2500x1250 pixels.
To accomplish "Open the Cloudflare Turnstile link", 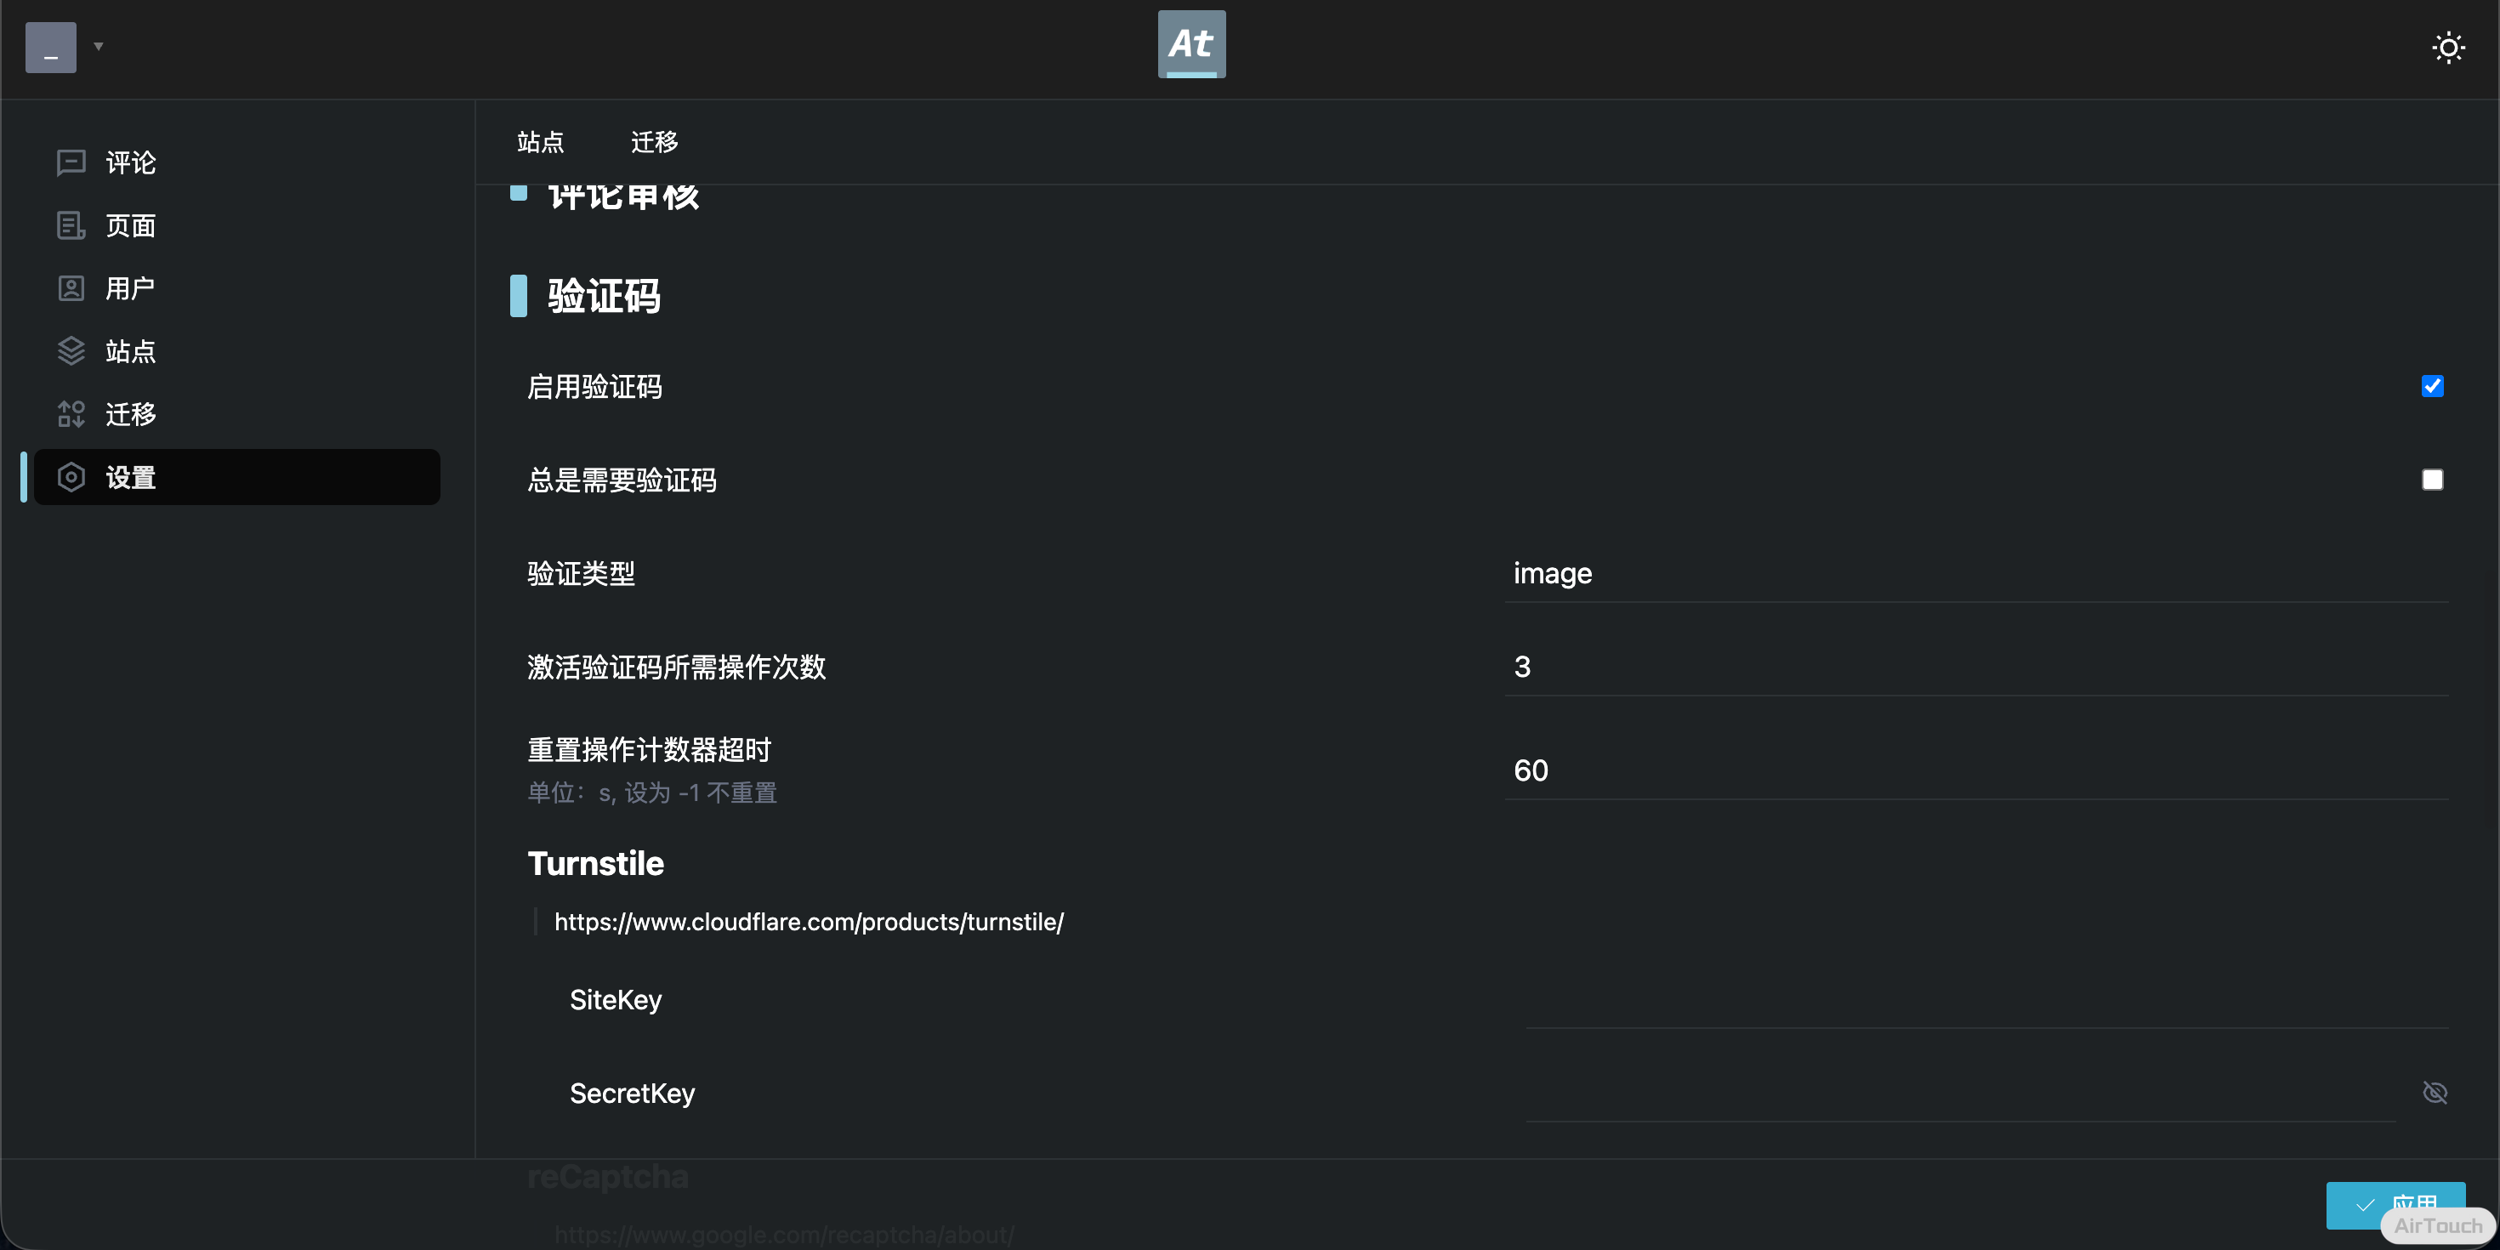I will click(809, 922).
